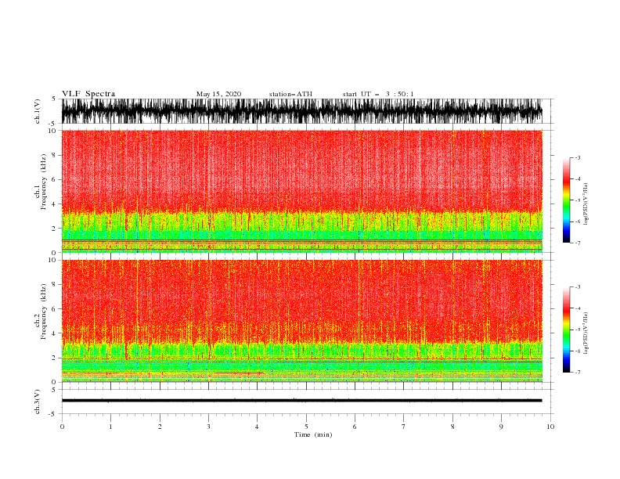Image resolution: width=620 pixels, height=479 pixels.
Task: Click the "6" tick on time axis
Action: 355,427
